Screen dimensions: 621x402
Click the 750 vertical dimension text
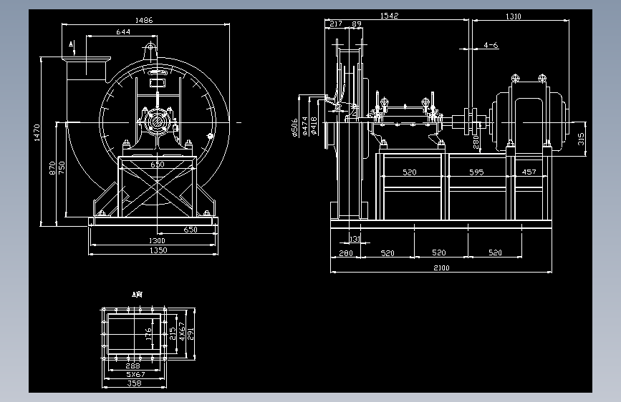(62, 168)
